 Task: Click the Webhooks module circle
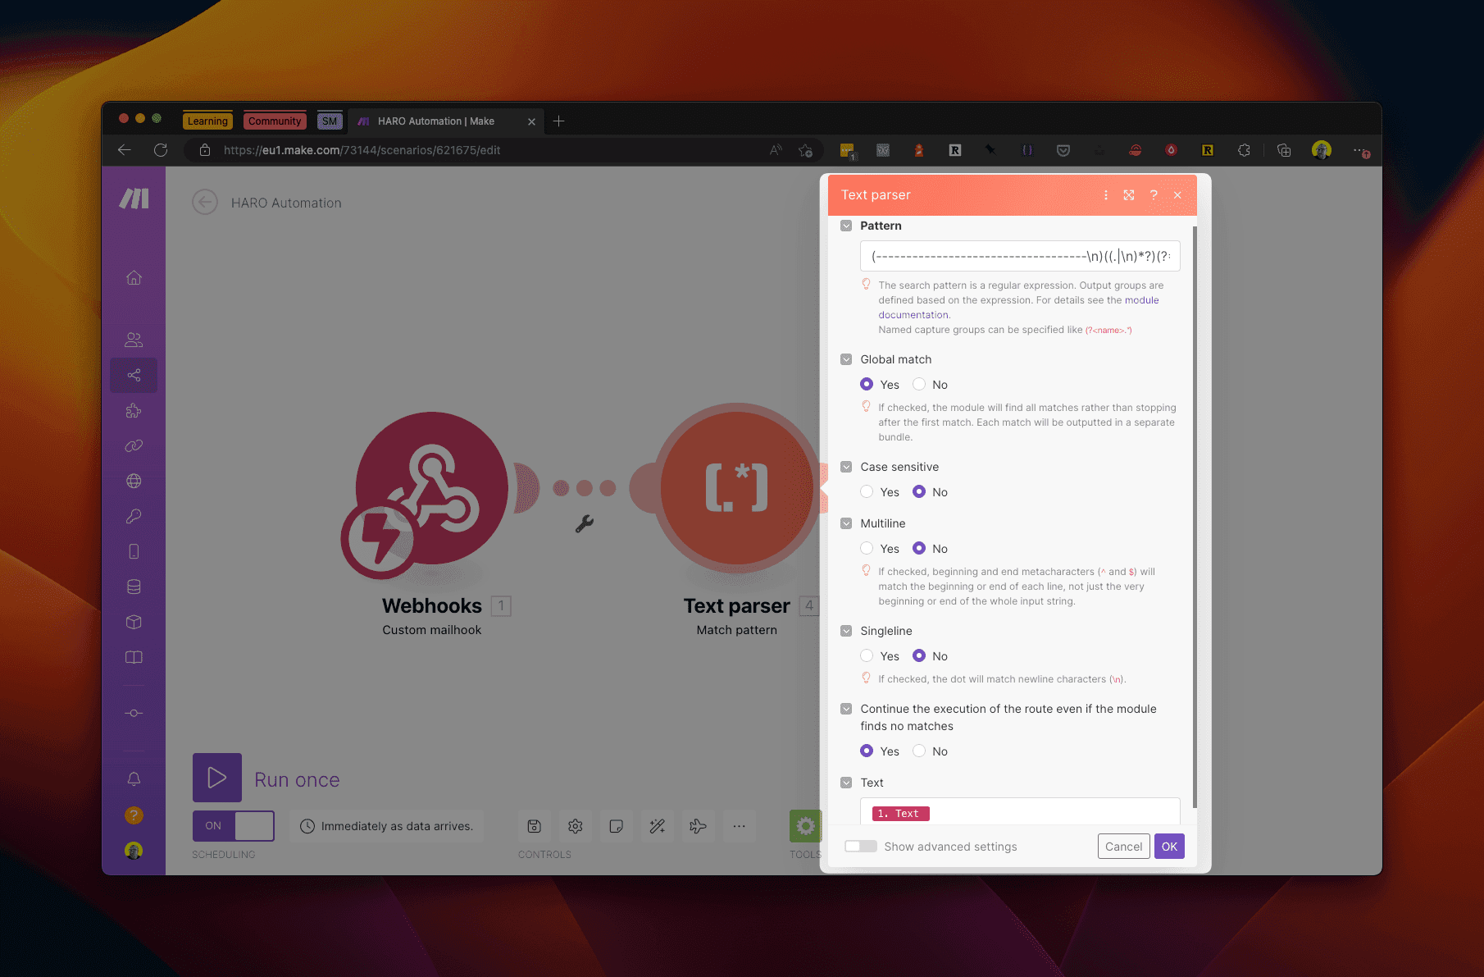click(x=431, y=488)
